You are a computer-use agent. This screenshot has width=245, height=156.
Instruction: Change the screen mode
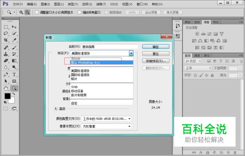click(14, 109)
